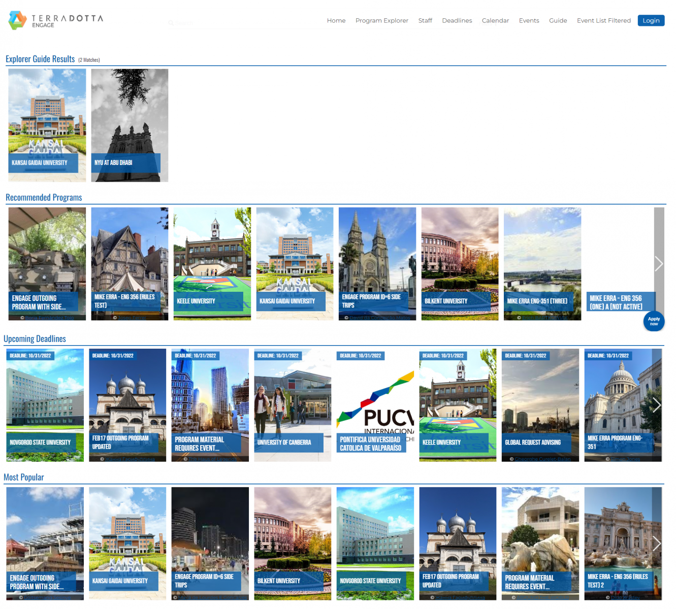Click the round Apply now button
Viewport: 676px width, 609px height.
(x=654, y=321)
